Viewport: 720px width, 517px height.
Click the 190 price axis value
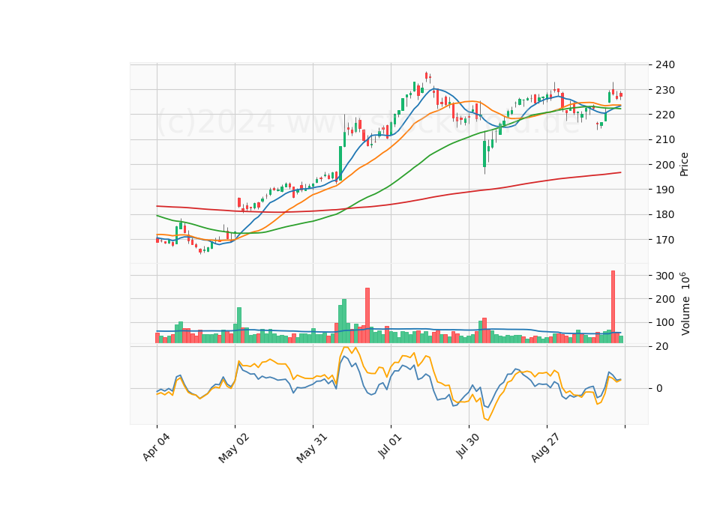pos(665,190)
